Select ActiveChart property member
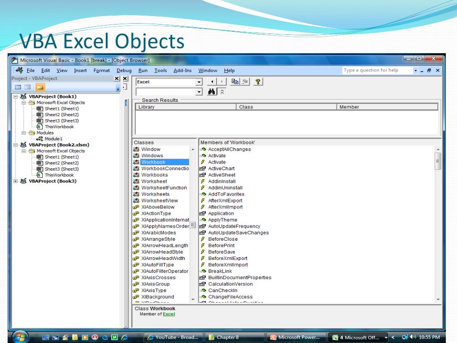Image resolution: width=457 pixels, height=343 pixels. pyautogui.click(x=221, y=168)
